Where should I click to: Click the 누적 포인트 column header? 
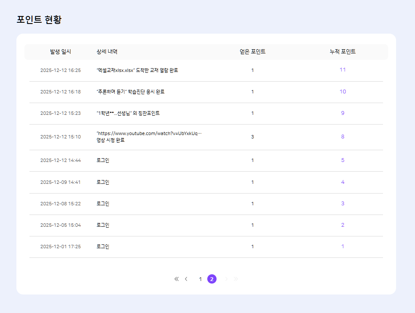(x=343, y=52)
